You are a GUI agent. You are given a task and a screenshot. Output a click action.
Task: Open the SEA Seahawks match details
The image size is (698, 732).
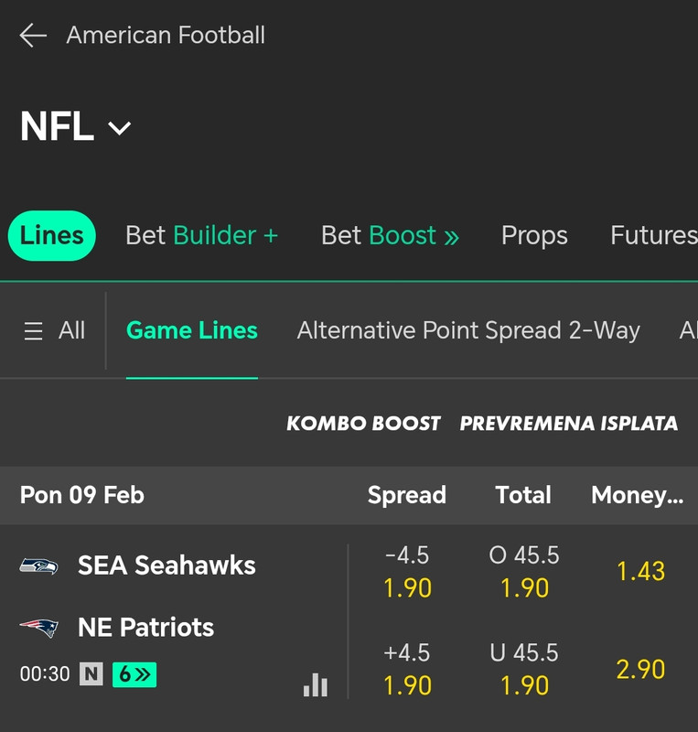click(x=166, y=565)
